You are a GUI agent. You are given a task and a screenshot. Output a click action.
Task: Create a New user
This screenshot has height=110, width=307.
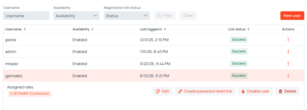292,16
